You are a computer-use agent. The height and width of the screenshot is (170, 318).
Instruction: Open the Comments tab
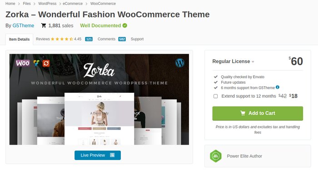112,39
